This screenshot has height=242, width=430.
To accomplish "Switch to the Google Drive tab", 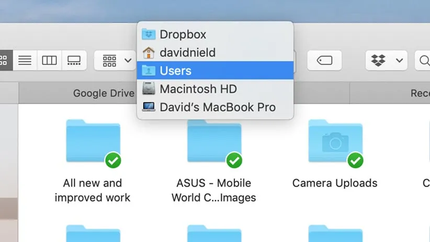I will pyautogui.click(x=104, y=94).
